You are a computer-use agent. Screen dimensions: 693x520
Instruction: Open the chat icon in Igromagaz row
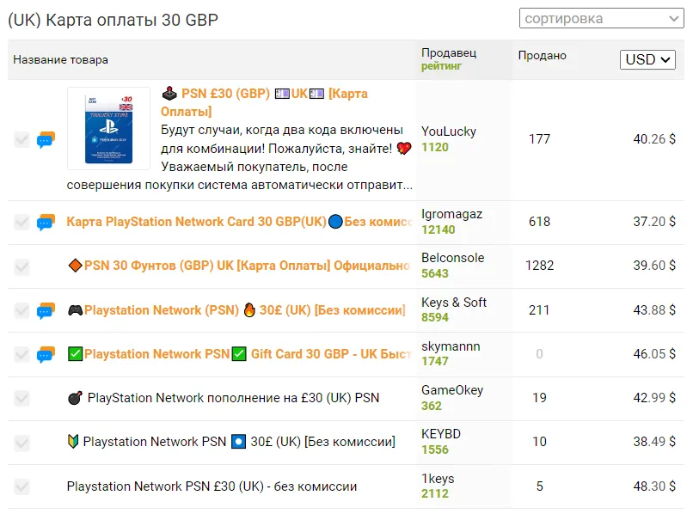(x=46, y=223)
